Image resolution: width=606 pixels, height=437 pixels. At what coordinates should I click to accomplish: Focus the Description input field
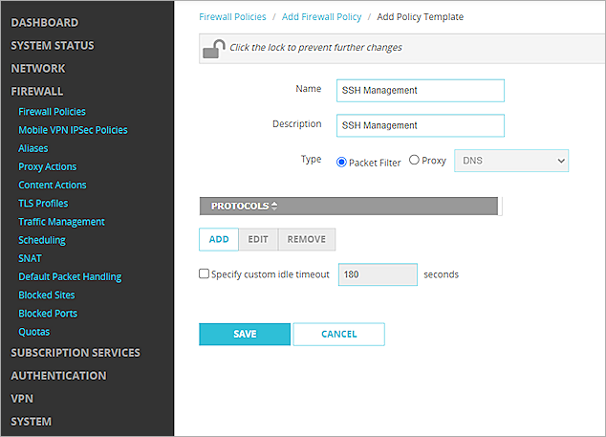[421, 125]
